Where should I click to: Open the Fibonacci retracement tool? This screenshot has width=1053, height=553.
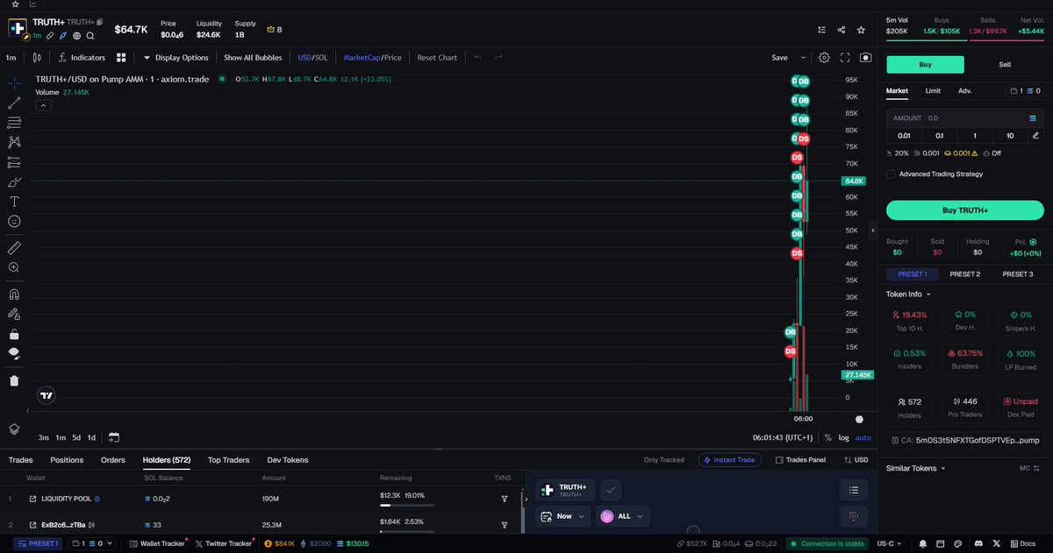pyautogui.click(x=14, y=123)
